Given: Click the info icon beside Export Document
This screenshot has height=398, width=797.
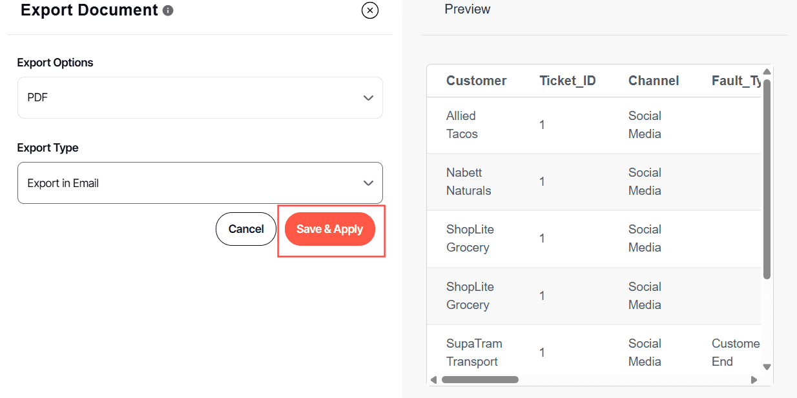Looking at the screenshot, I should coord(168,11).
